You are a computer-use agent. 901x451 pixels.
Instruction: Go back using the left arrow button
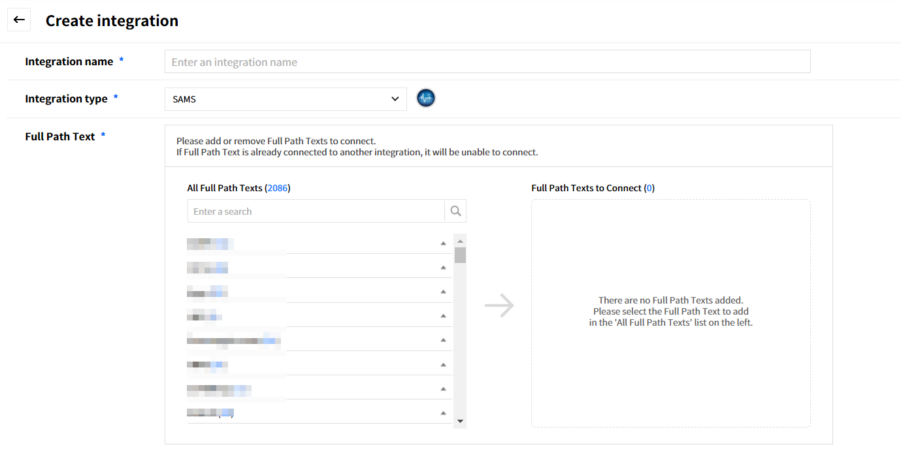click(19, 20)
